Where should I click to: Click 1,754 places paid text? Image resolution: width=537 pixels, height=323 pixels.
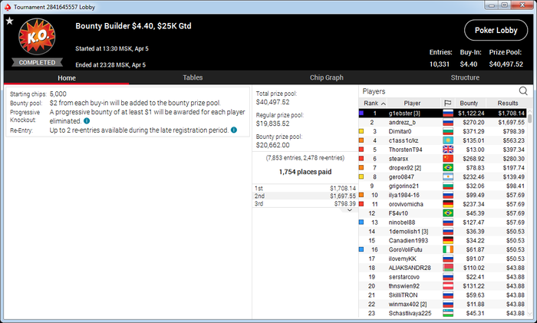click(305, 172)
